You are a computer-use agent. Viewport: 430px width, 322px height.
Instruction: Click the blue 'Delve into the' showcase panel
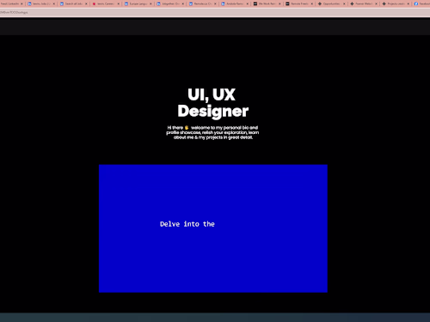click(x=213, y=228)
